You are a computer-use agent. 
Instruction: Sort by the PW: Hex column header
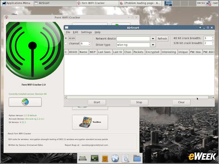(195, 52)
